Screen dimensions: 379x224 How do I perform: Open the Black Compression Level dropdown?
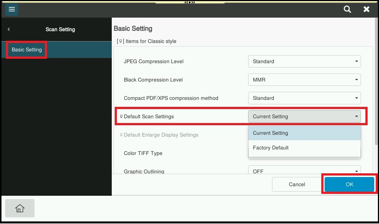(304, 80)
